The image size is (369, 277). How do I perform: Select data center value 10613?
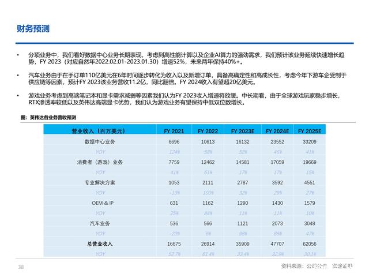pyautogui.click(x=208, y=142)
